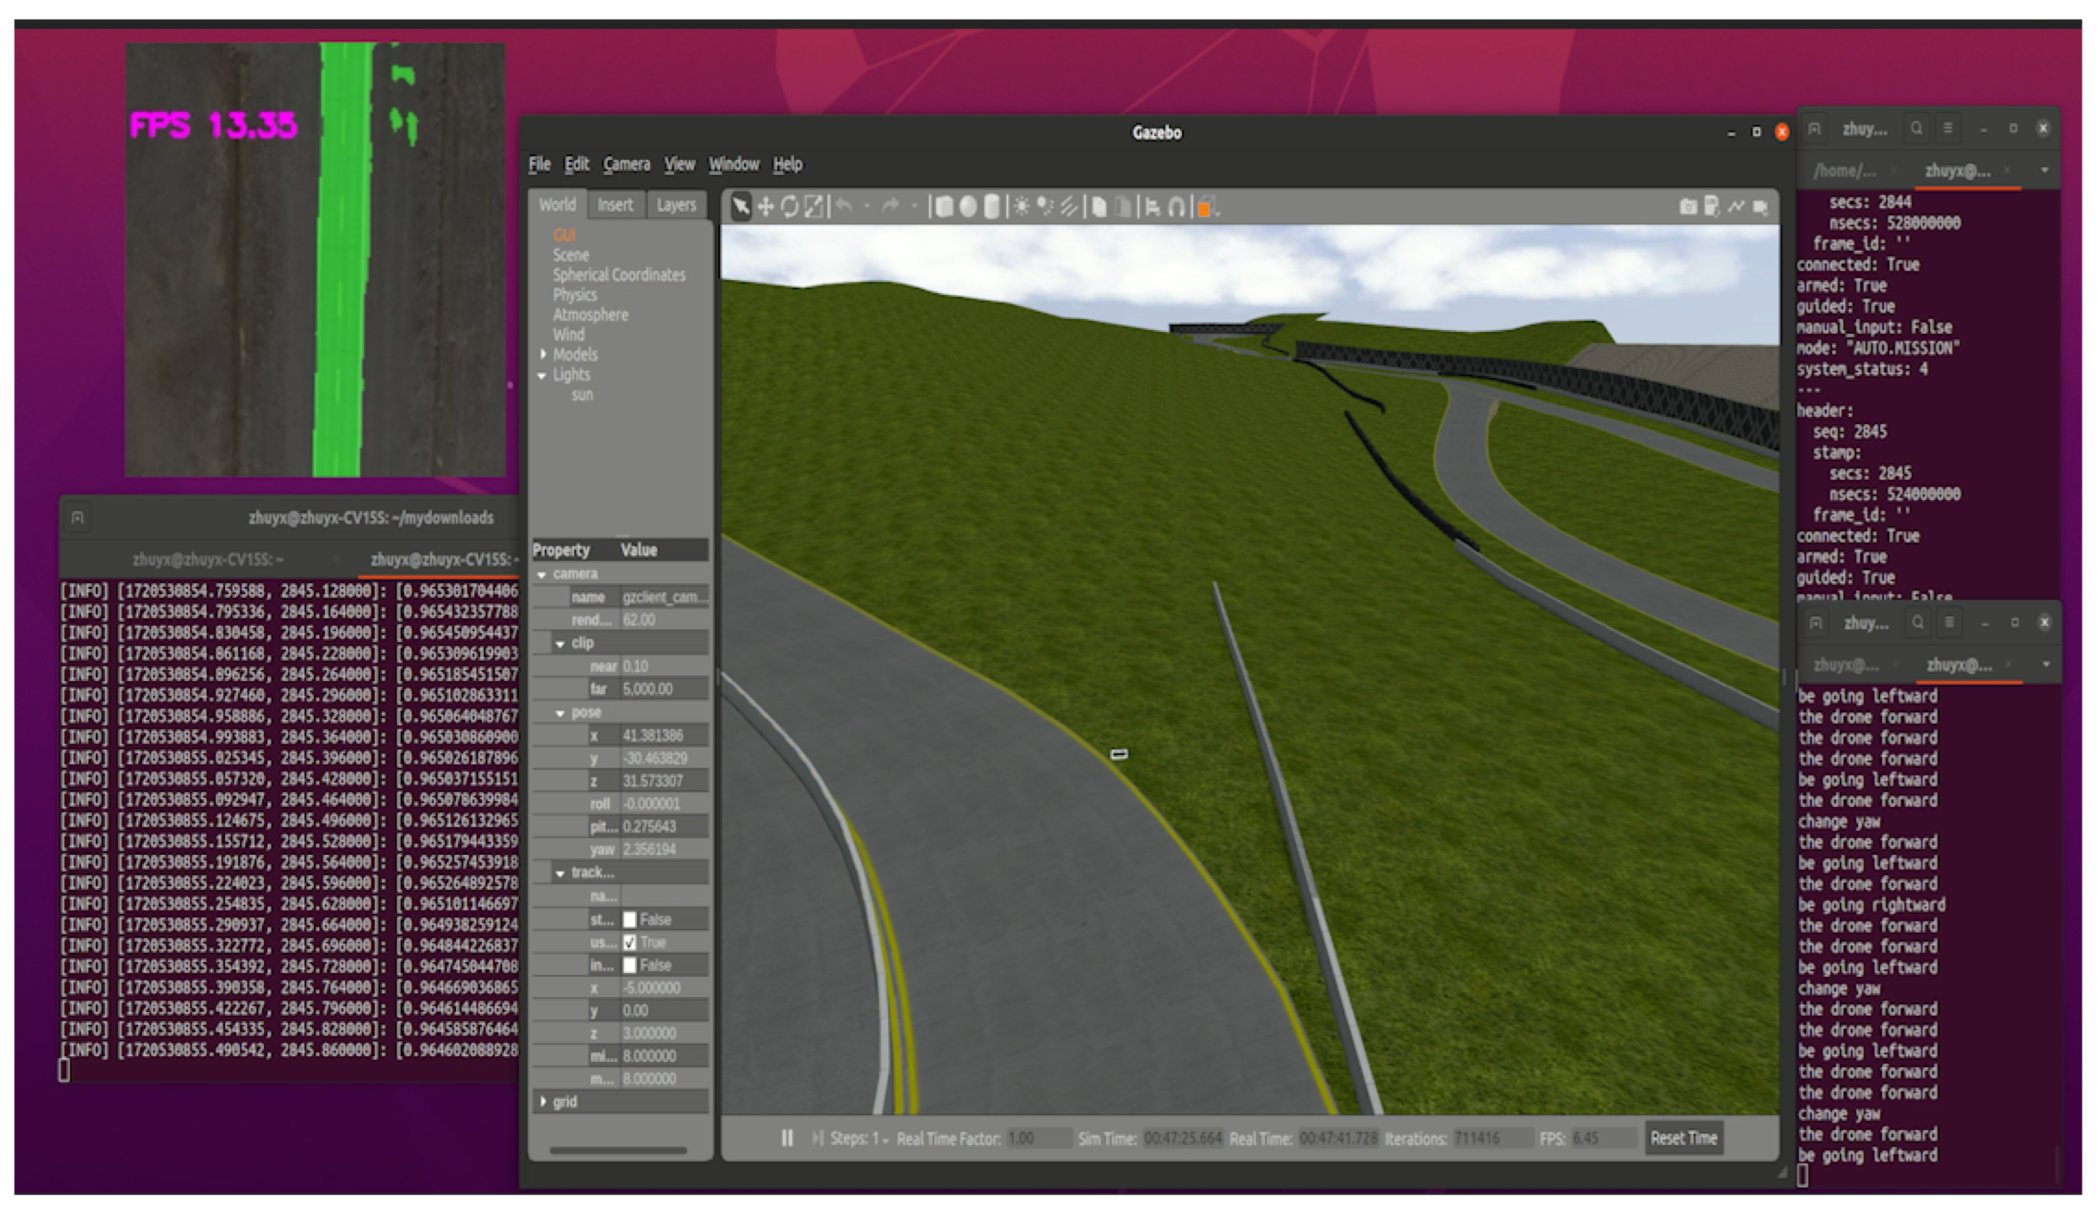Viewport: 2100px width, 1218px height.
Task: Insert a box shape
Action: pos(944,208)
